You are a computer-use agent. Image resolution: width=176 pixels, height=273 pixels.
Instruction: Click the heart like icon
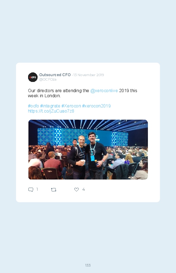click(76, 189)
